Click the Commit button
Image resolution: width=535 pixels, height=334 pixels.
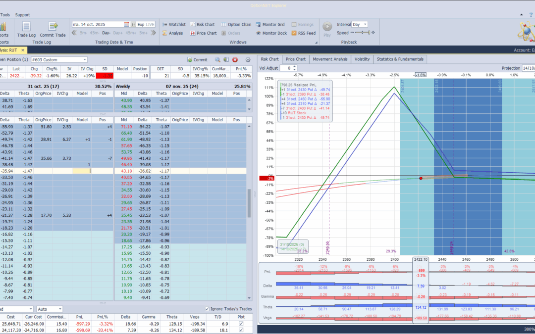197,60
